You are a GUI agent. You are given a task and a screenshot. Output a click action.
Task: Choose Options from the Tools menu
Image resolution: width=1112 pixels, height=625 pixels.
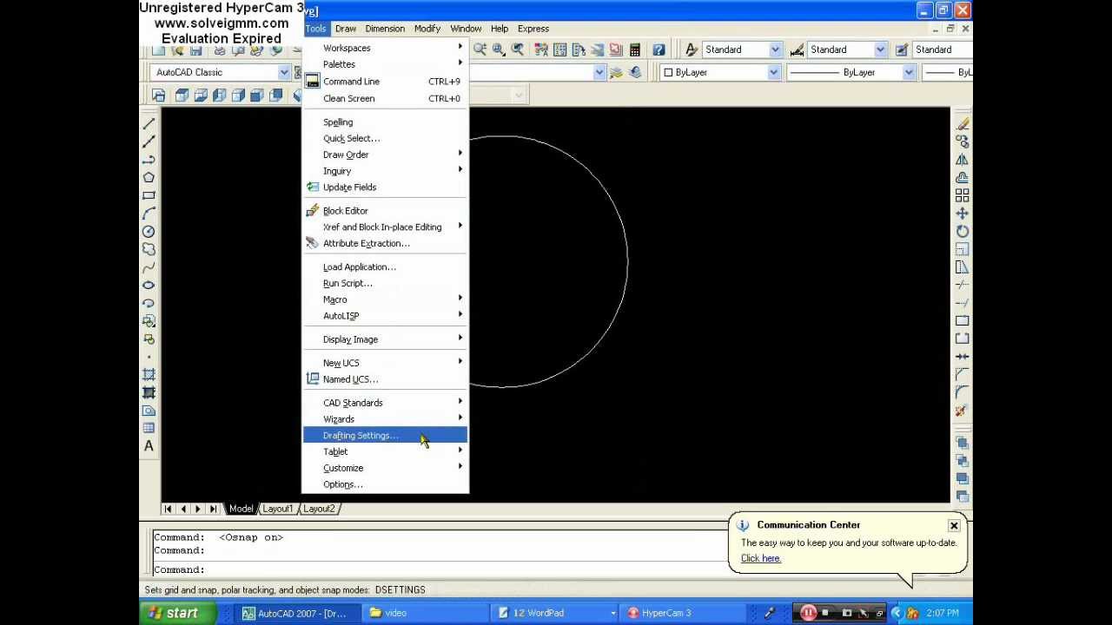[x=385, y=484]
